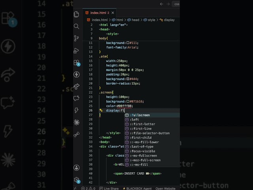Image resolution: width=253 pixels, height=190 pixels.
Task: Close the index.html tab
Action: (113, 13)
